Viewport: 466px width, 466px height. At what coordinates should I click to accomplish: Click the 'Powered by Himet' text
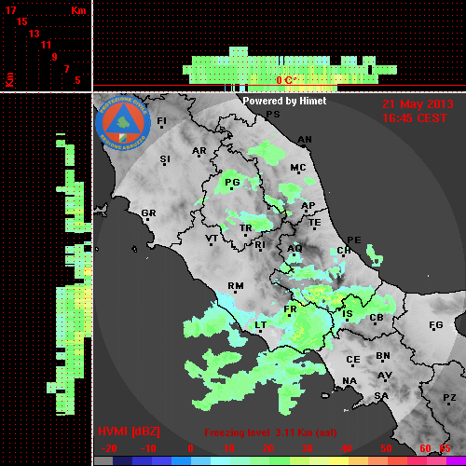pyautogui.click(x=284, y=101)
